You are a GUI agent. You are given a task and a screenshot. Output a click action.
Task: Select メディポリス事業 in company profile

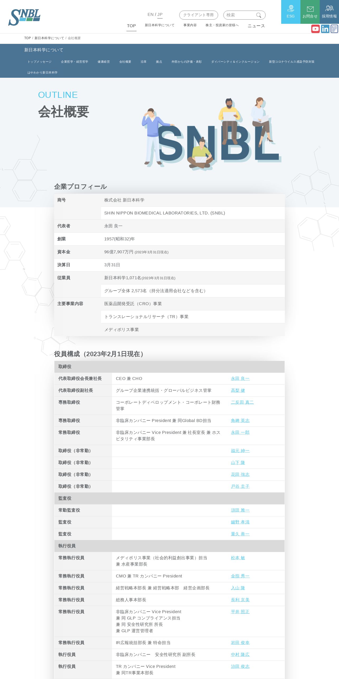pyautogui.click(x=121, y=330)
